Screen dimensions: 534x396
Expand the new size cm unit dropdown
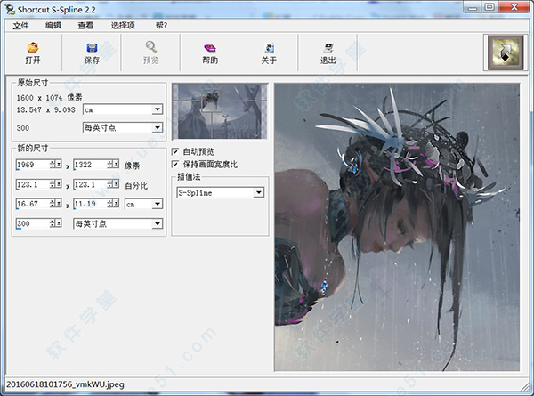point(158,204)
